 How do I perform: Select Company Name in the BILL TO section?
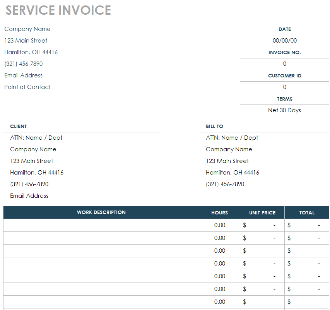pos(229,149)
